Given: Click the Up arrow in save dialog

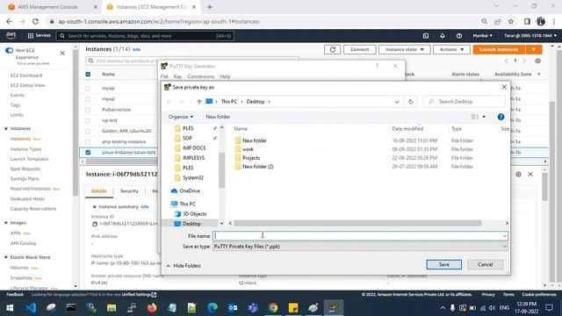Looking at the screenshot, I should (x=199, y=102).
